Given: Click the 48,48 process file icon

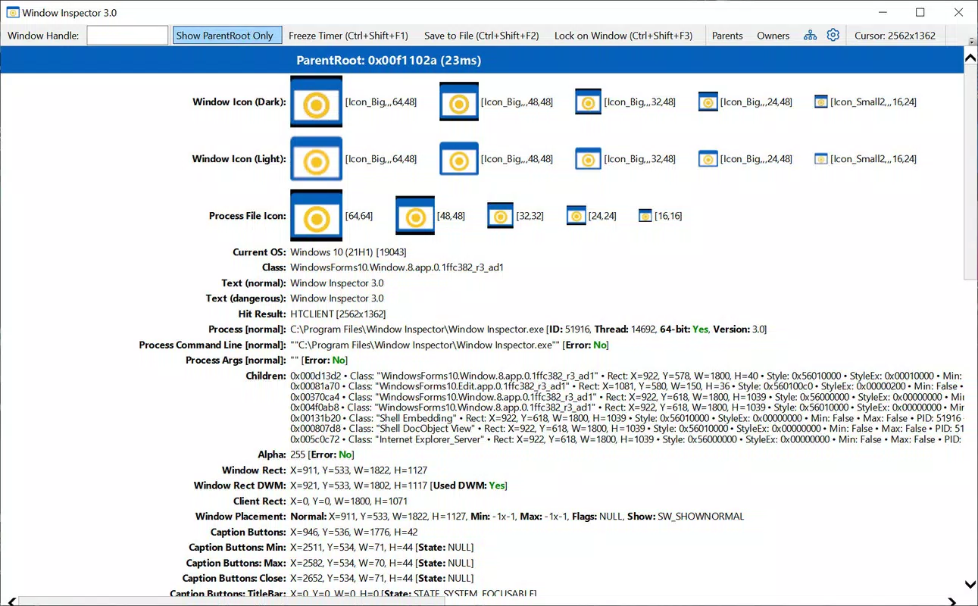Looking at the screenshot, I should 415,216.
